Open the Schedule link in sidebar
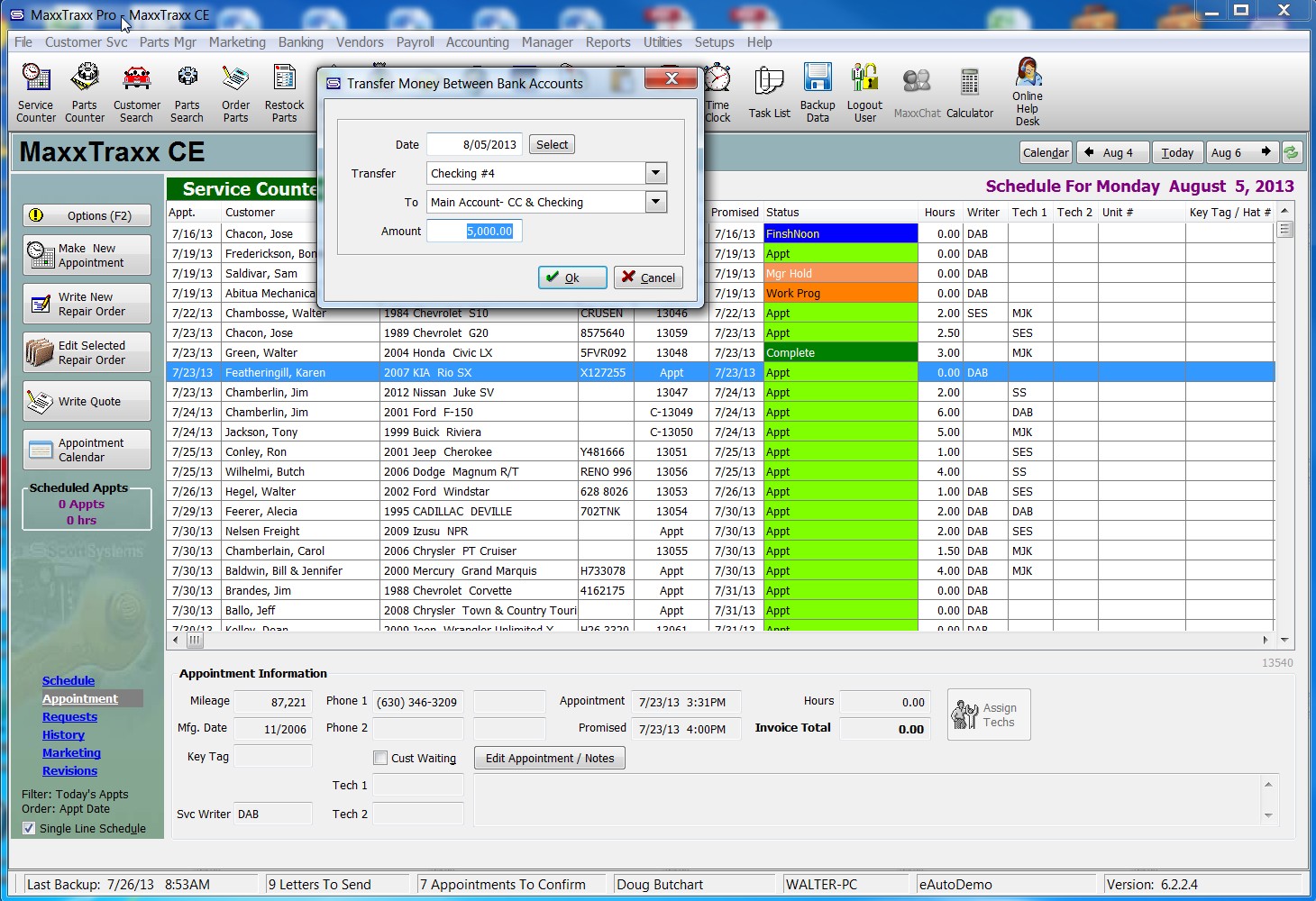 coord(69,680)
